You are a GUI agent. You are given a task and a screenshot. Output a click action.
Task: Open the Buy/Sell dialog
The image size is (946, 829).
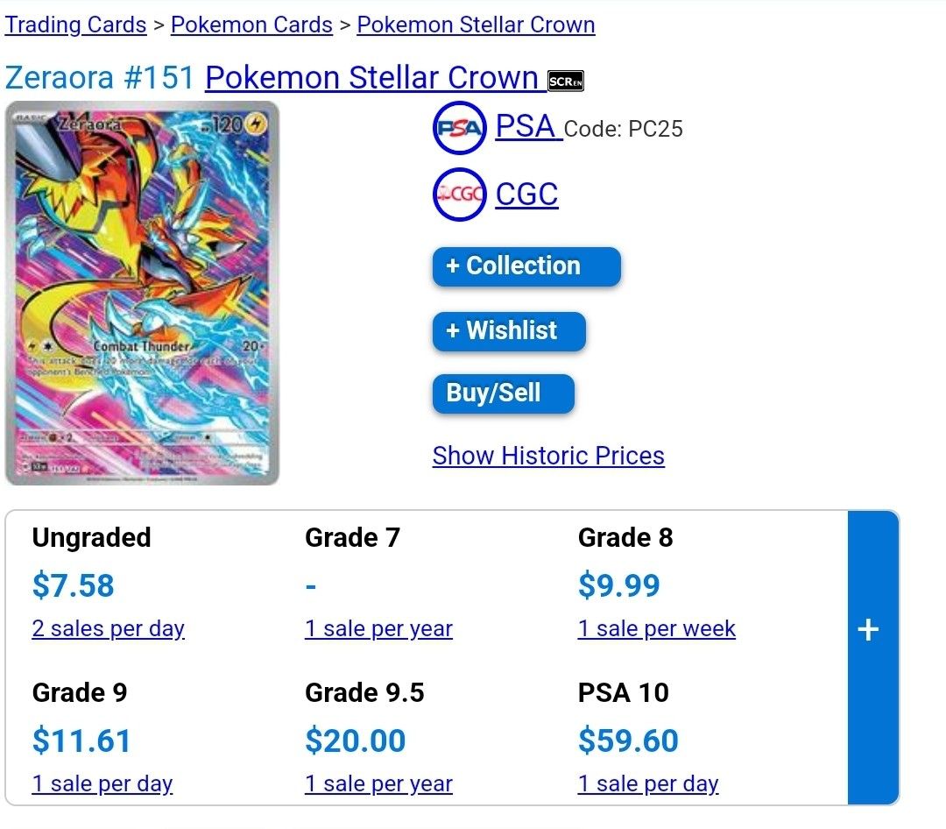tap(502, 393)
